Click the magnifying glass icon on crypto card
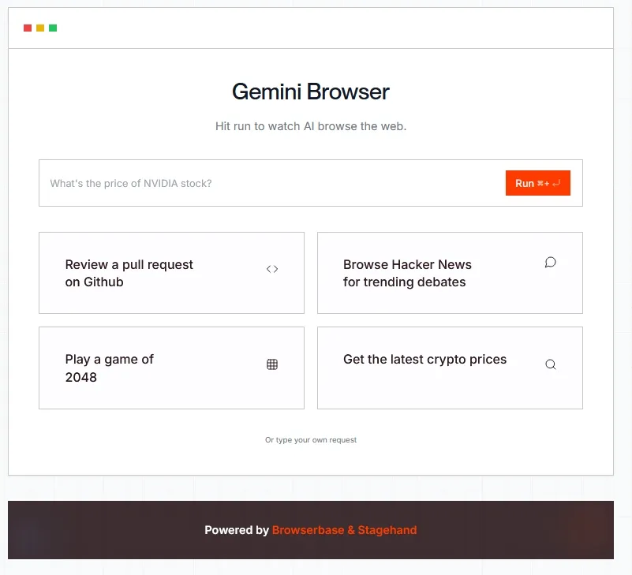Viewport: 632px width, 575px height. (551, 364)
